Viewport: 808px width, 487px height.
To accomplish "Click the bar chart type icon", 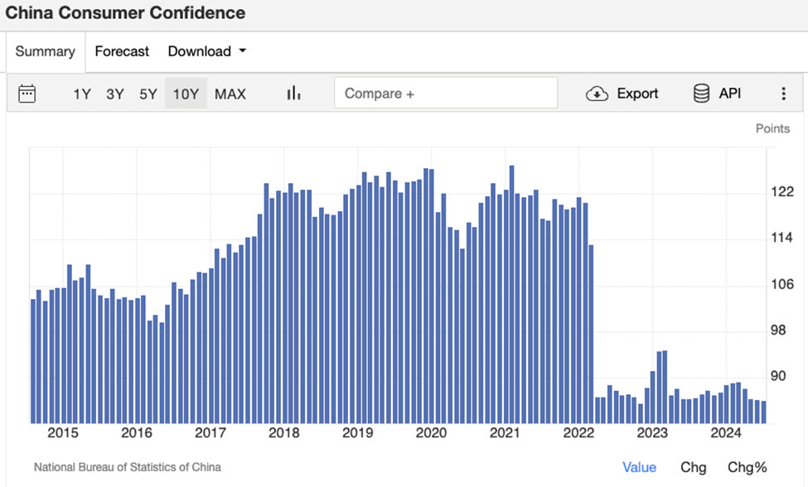I will point(293,94).
